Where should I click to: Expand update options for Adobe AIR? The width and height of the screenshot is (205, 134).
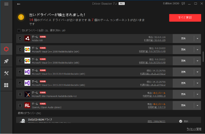click(x=197, y=39)
